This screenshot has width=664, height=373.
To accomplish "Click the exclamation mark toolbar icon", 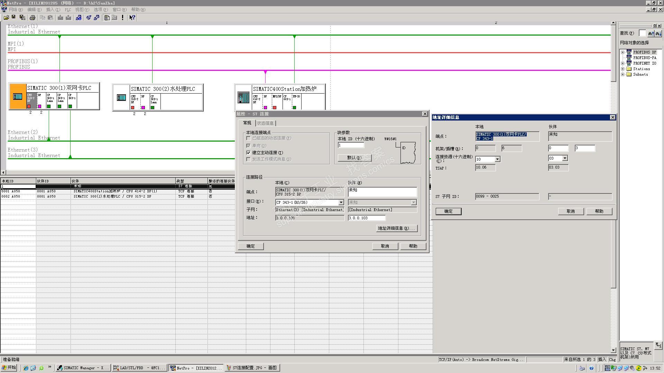I will pyautogui.click(x=123, y=18).
